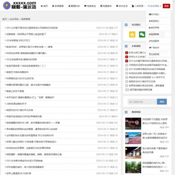Open the article in the main list with 324 reads
Image resolution: width=175 pixels, height=175 pixels.
coord(18,174)
